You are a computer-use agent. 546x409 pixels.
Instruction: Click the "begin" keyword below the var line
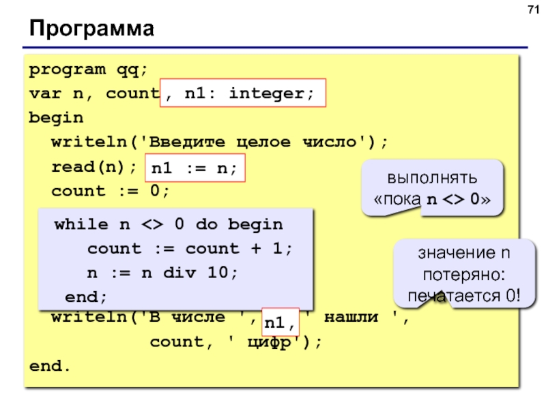click(56, 118)
